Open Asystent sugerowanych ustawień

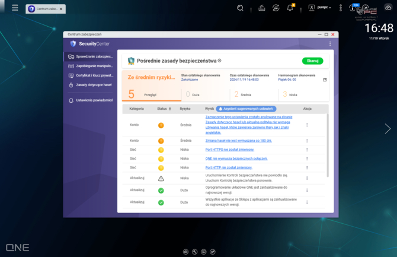tap(246, 109)
